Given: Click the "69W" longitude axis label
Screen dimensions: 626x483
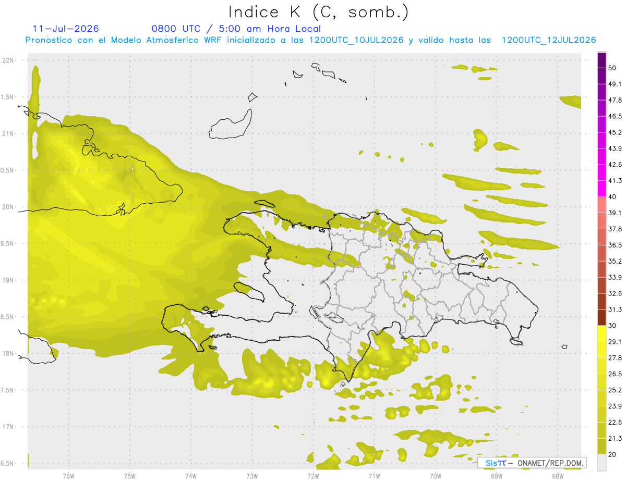Looking at the screenshot, I should point(496,476).
